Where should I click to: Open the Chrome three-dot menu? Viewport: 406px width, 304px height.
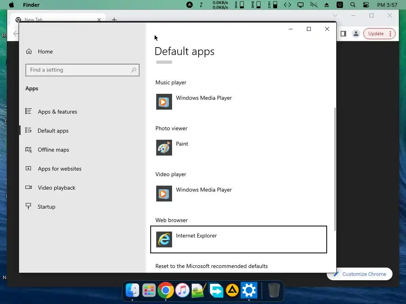391,34
